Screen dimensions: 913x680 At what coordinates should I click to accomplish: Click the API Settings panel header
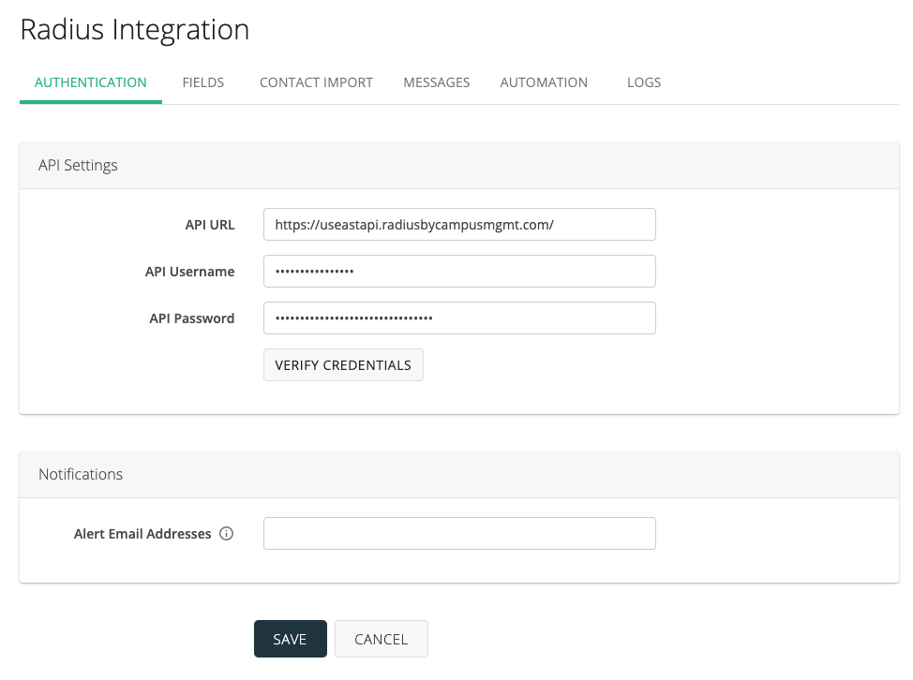(x=78, y=165)
